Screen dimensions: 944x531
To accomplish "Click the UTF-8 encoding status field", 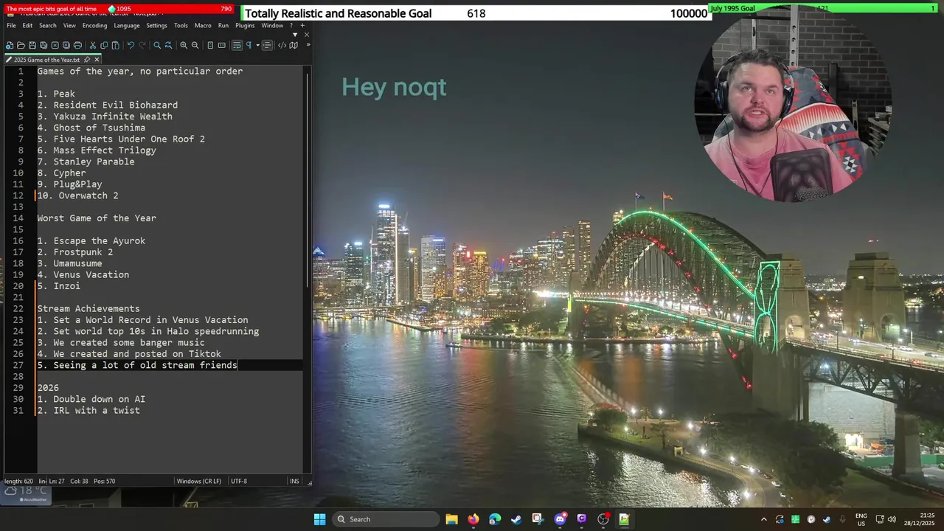I will pyautogui.click(x=239, y=481).
